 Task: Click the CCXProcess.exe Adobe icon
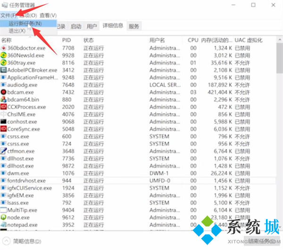point(3,107)
